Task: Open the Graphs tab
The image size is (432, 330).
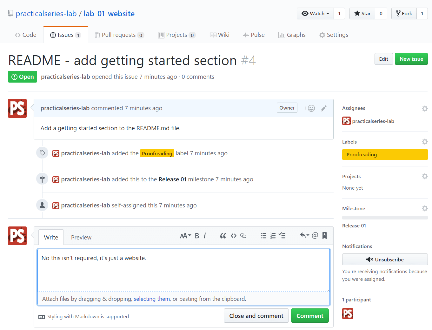Action: [x=292, y=35]
